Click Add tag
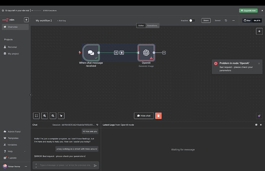Viewport: 265px width, 171px height. point(61,21)
